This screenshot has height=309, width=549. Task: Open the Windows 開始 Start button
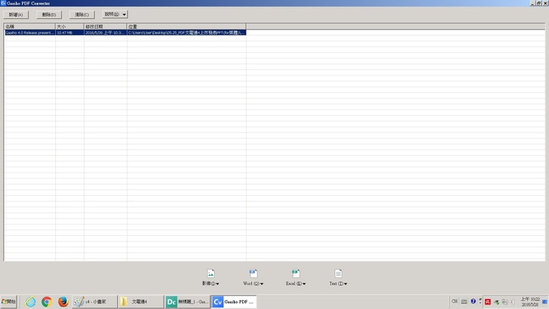(x=9, y=301)
